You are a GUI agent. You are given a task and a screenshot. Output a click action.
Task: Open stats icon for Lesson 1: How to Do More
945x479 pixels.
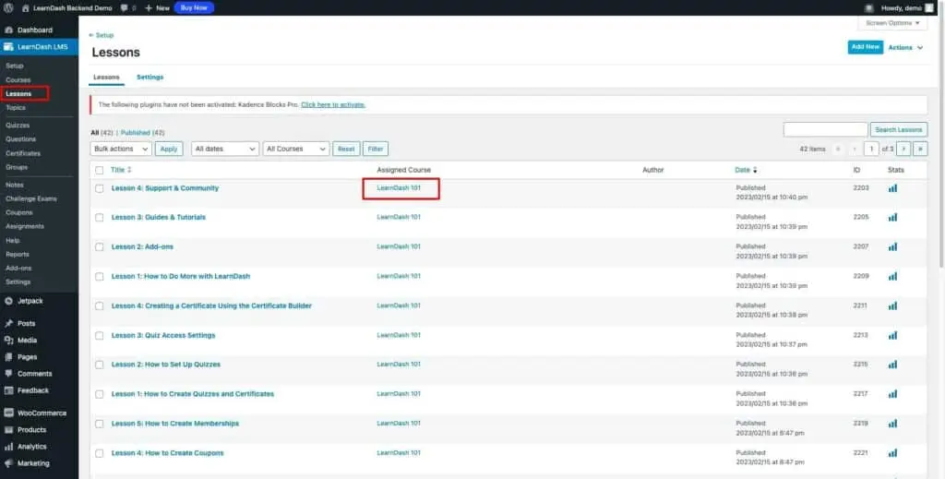[892, 276]
